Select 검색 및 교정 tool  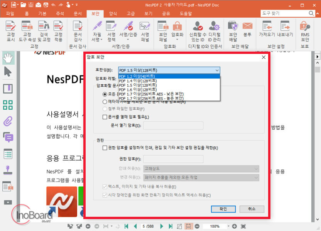pyautogui.click(x=44, y=31)
